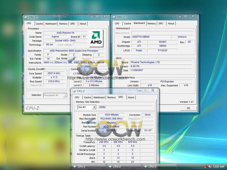This screenshot has height=170, width=227.
Task: Click the AMD logo in the processor window
Action: coord(96,38)
